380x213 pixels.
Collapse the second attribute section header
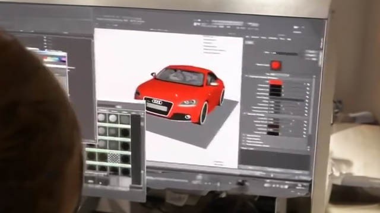tap(245, 114)
